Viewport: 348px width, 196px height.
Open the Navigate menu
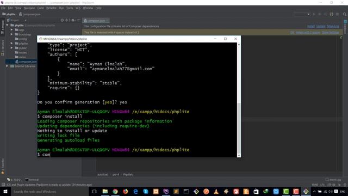[29, 8]
